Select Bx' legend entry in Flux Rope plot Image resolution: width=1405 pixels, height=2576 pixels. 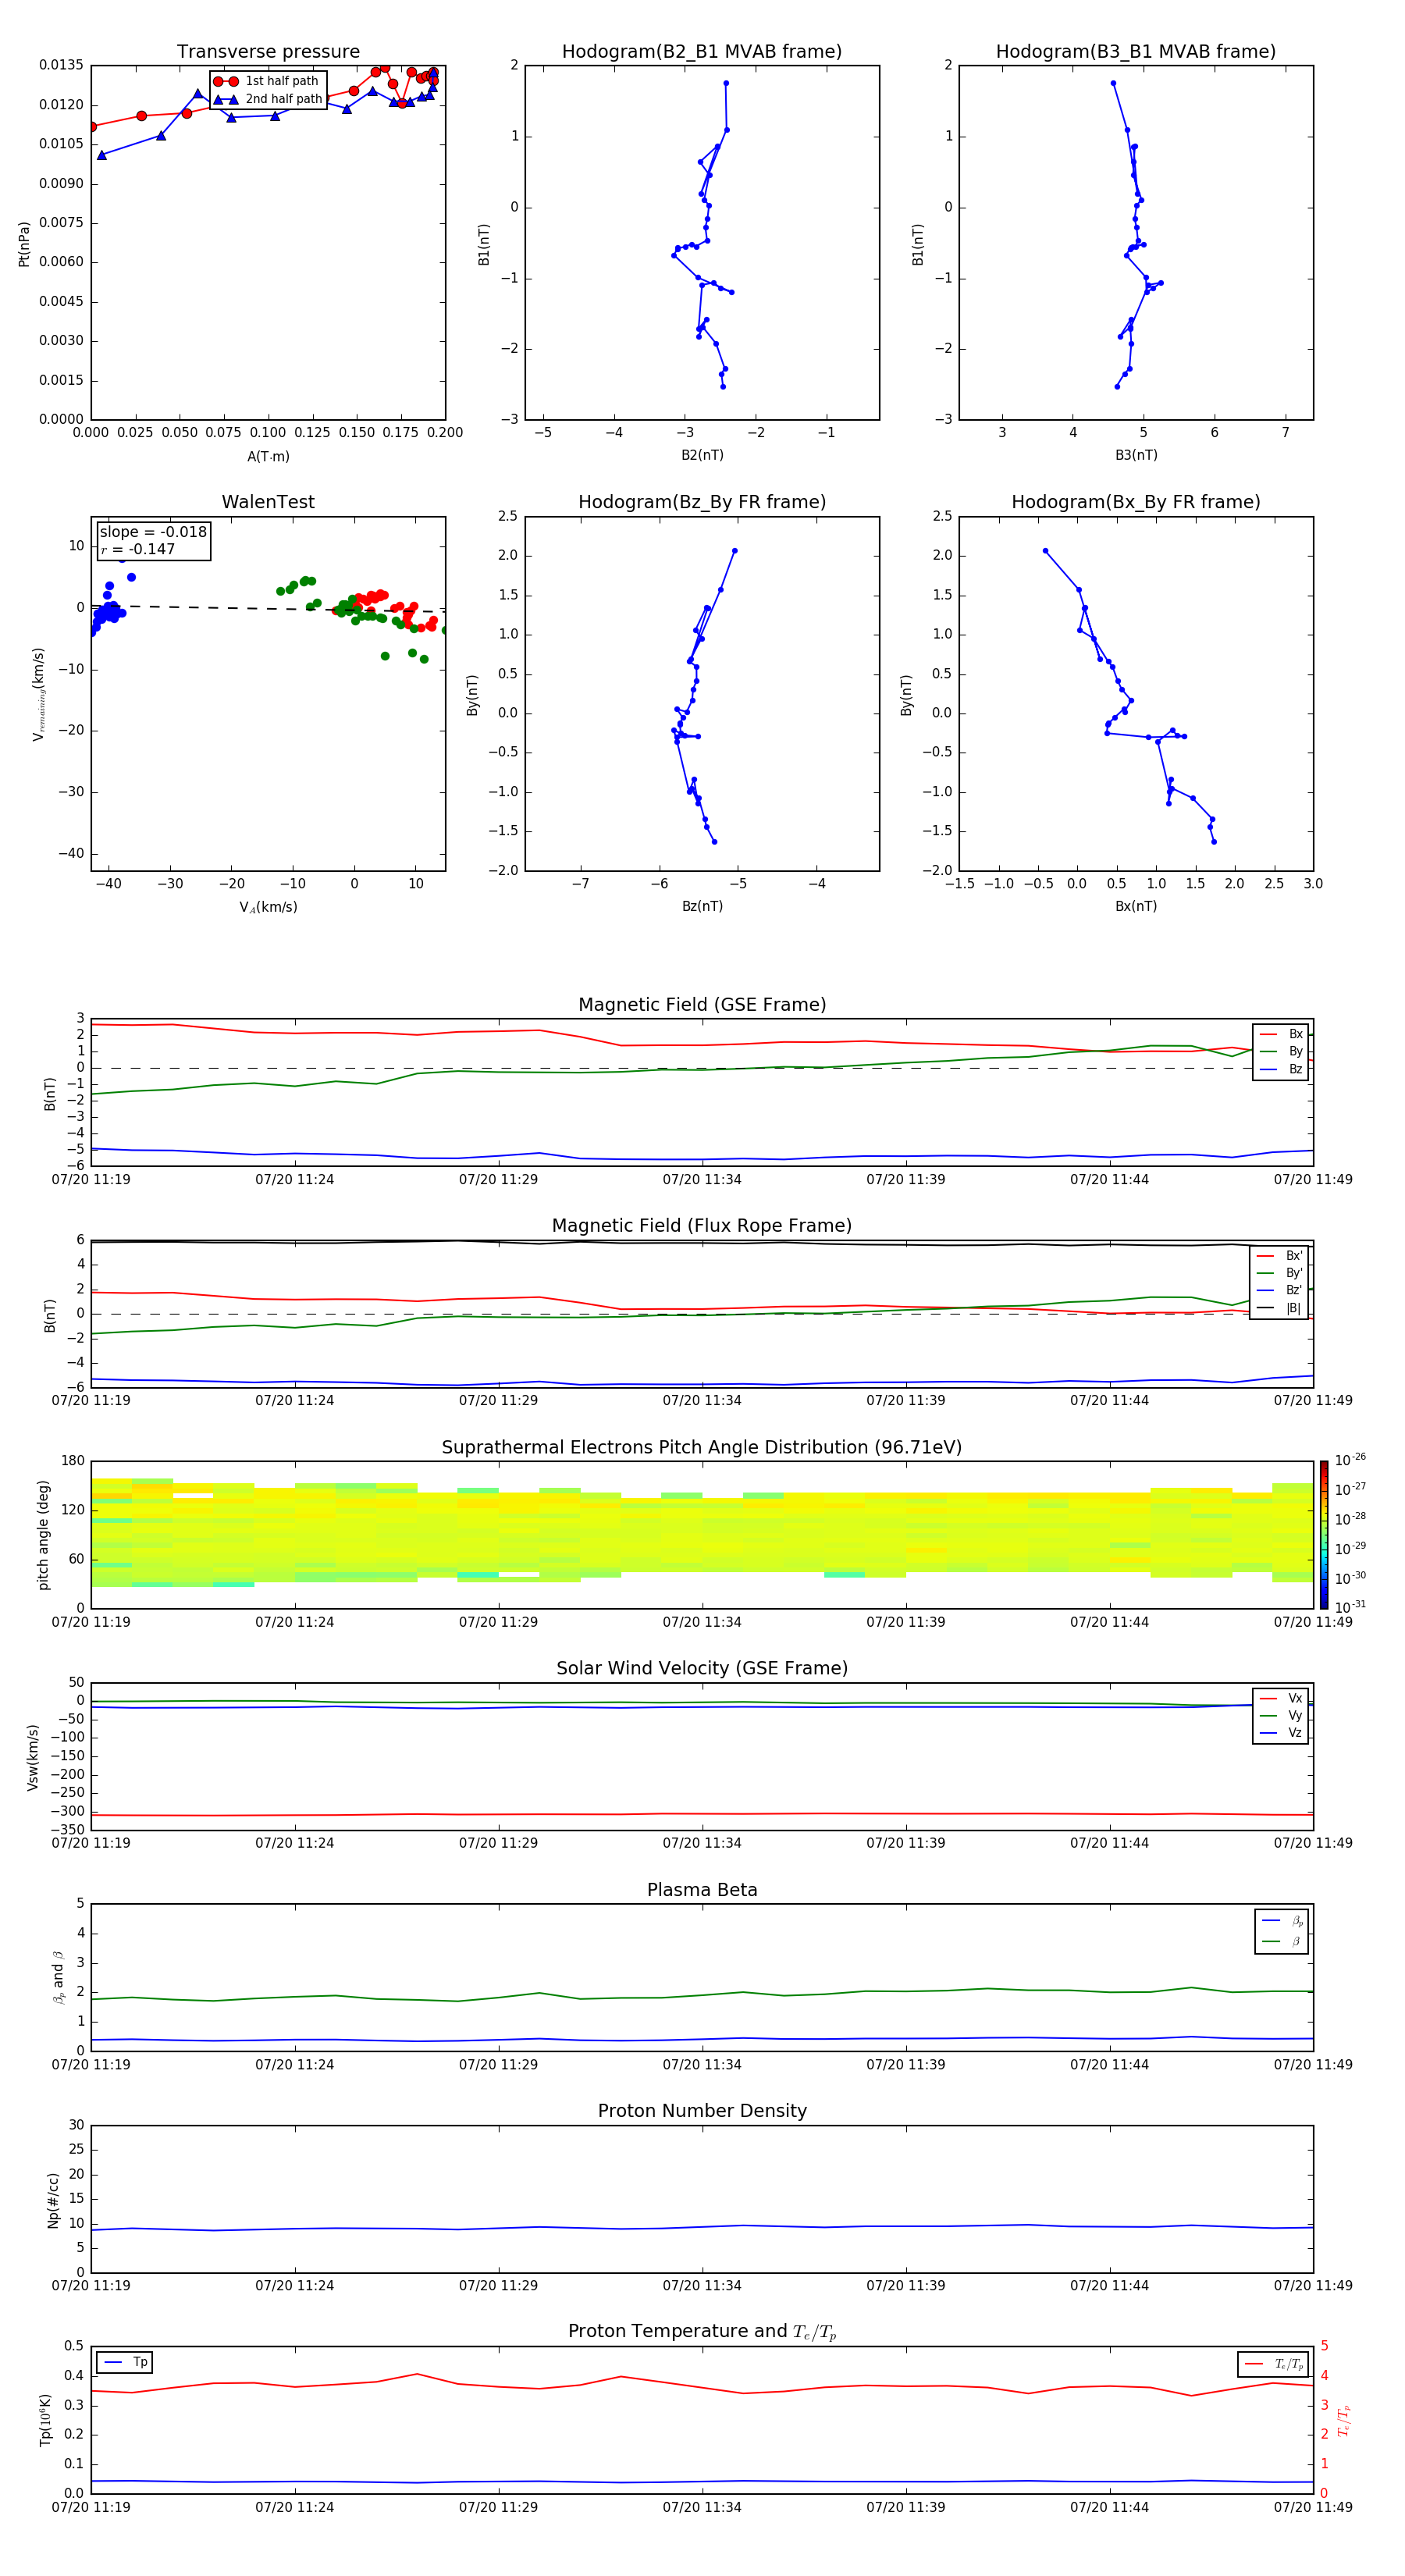pos(1280,1256)
